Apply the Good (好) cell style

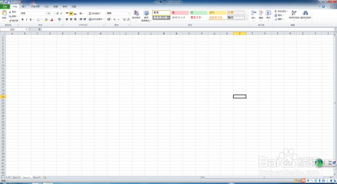pos(198,13)
